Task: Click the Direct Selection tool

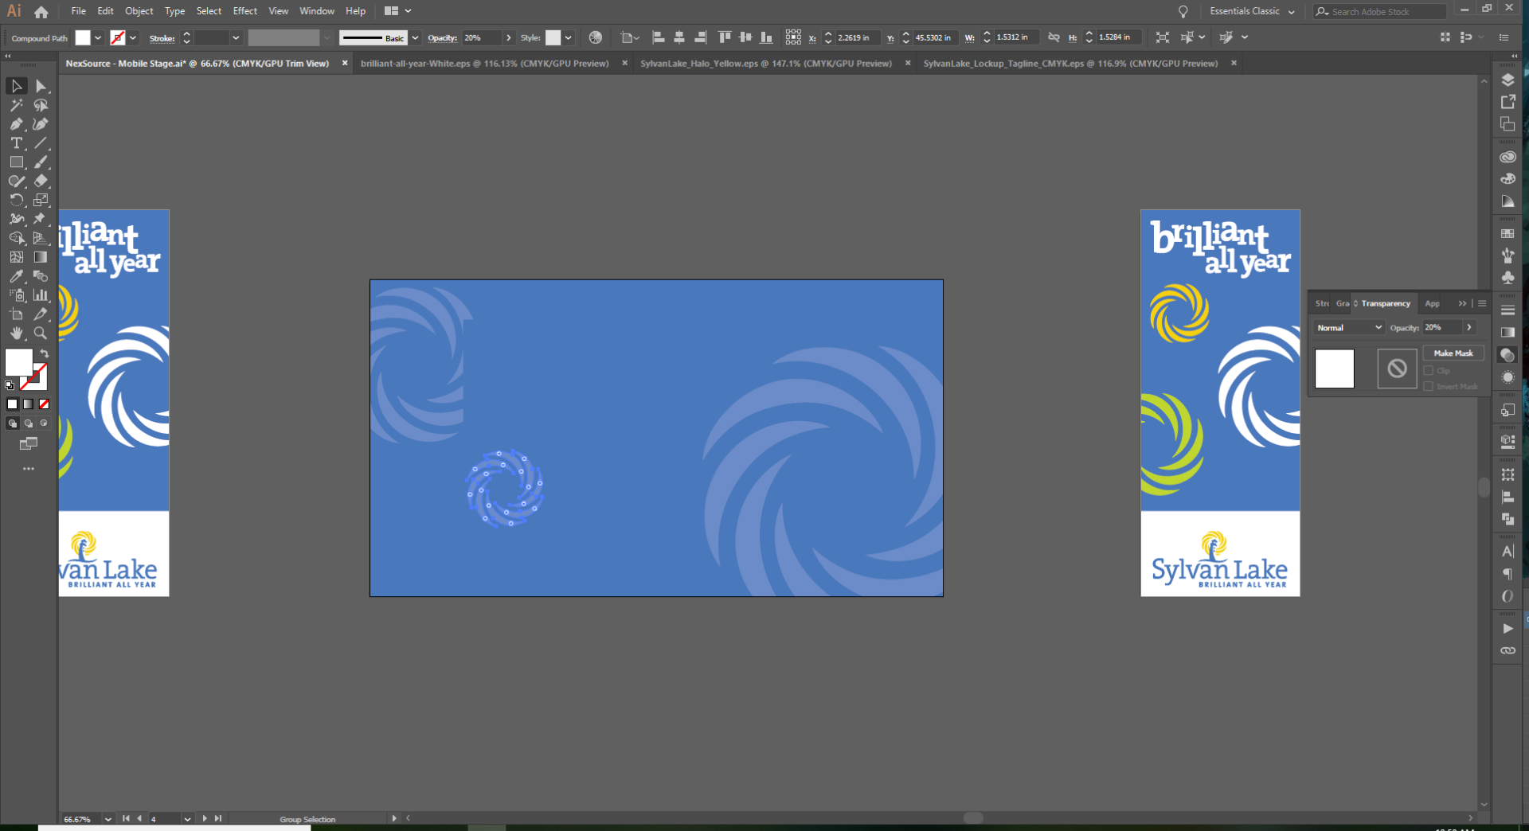Action: click(41, 86)
